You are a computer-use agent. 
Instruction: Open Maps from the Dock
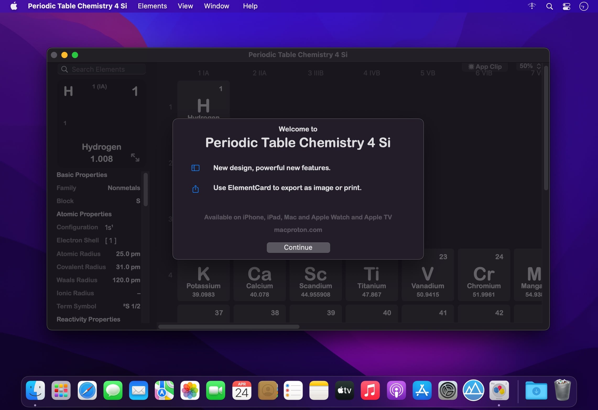pyautogui.click(x=164, y=390)
